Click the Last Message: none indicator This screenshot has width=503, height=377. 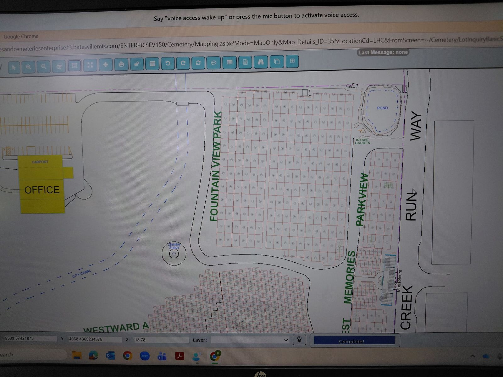[x=383, y=52]
